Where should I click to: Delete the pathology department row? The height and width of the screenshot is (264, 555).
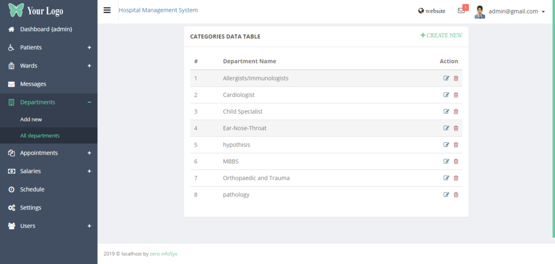coord(456,195)
